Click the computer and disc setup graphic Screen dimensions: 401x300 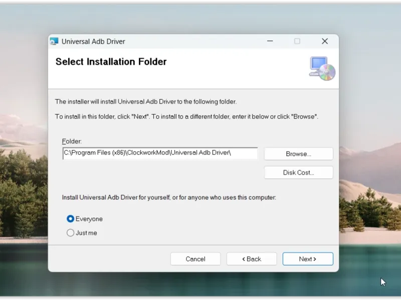tap(322, 68)
